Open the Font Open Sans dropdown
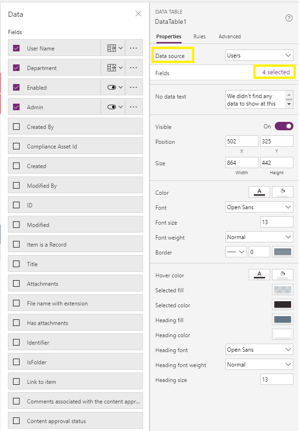Viewport: 299px width, 431px height. [259, 207]
